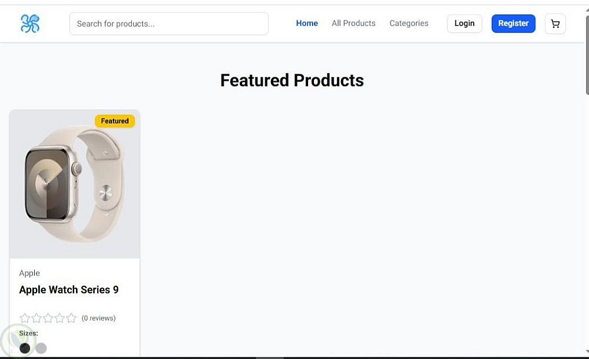Choose the fourth rating star
Image resolution: width=589 pixels, height=359 pixels.
click(x=59, y=318)
